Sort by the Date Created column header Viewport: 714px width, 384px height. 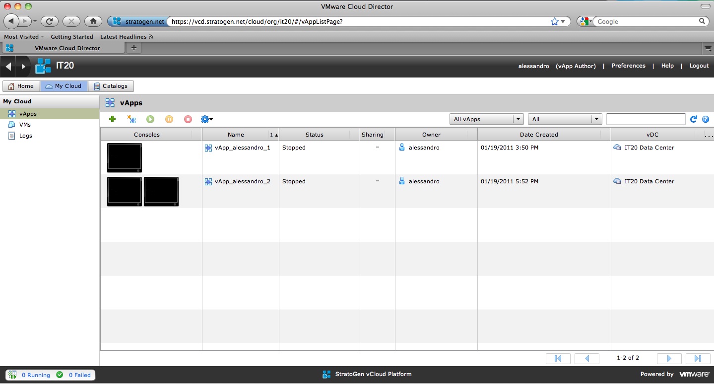coord(539,135)
